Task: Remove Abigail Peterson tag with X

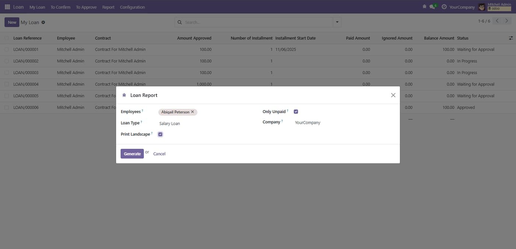Action: 192,112
